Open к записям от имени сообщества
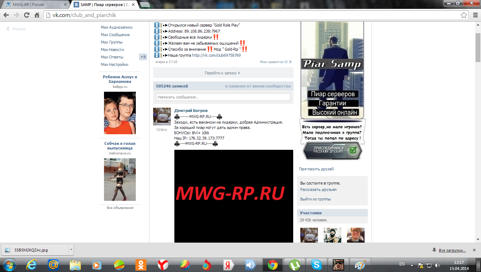The height and width of the screenshot is (272, 481). pyautogui.click(x=258, y=86)
